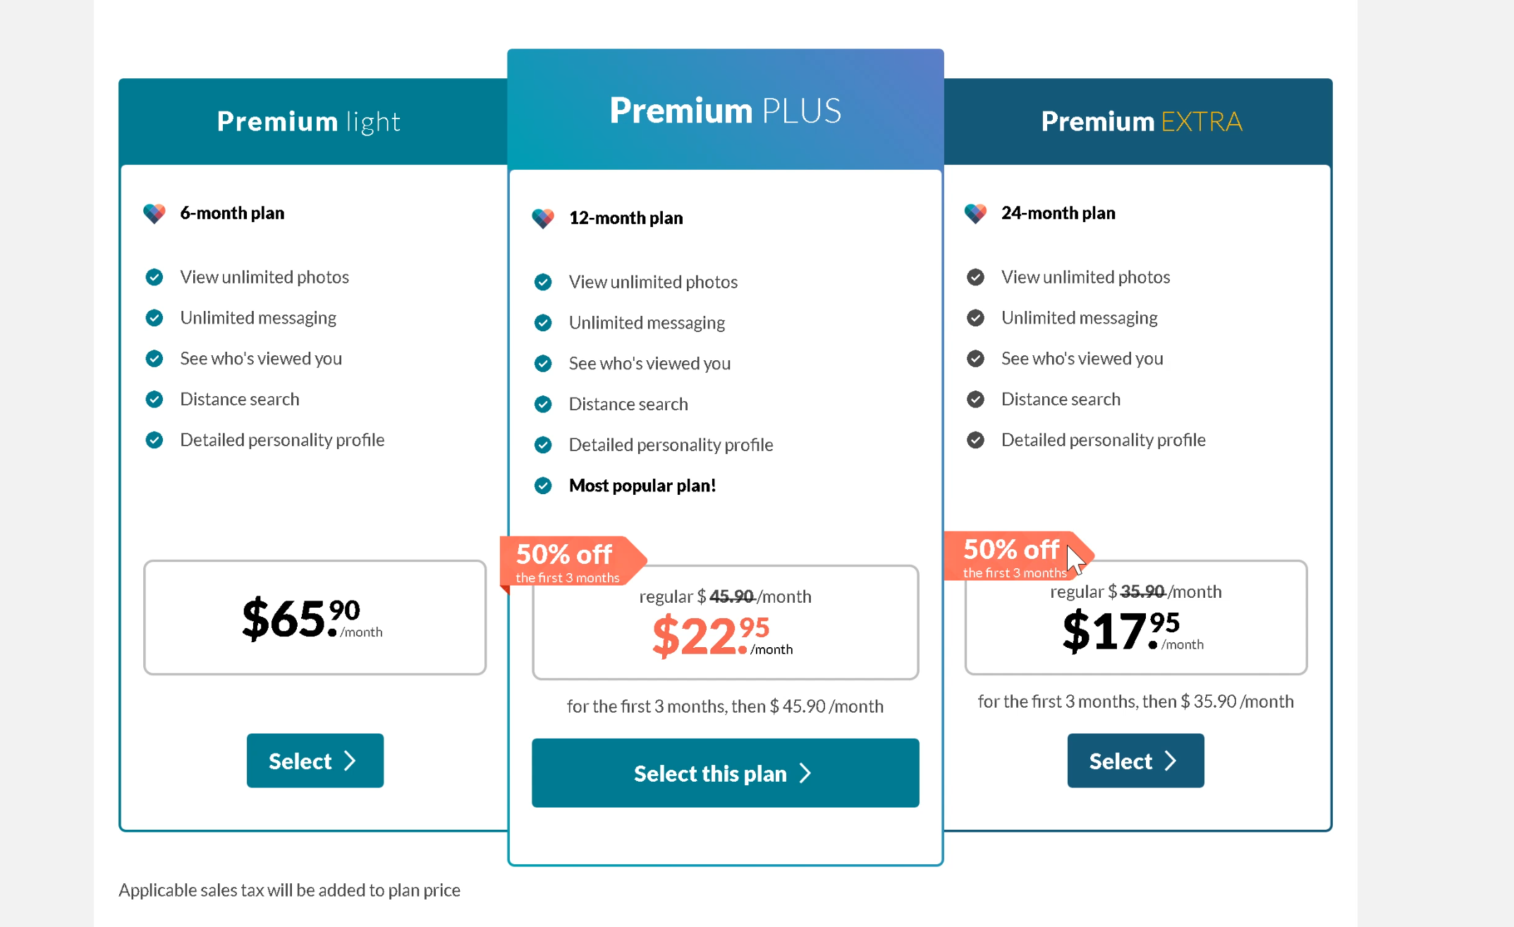The height and width of the screenshot is (927, 1514).
Task: Select the Premium EXTRA plan button
Action: (x=1135, y=761)
